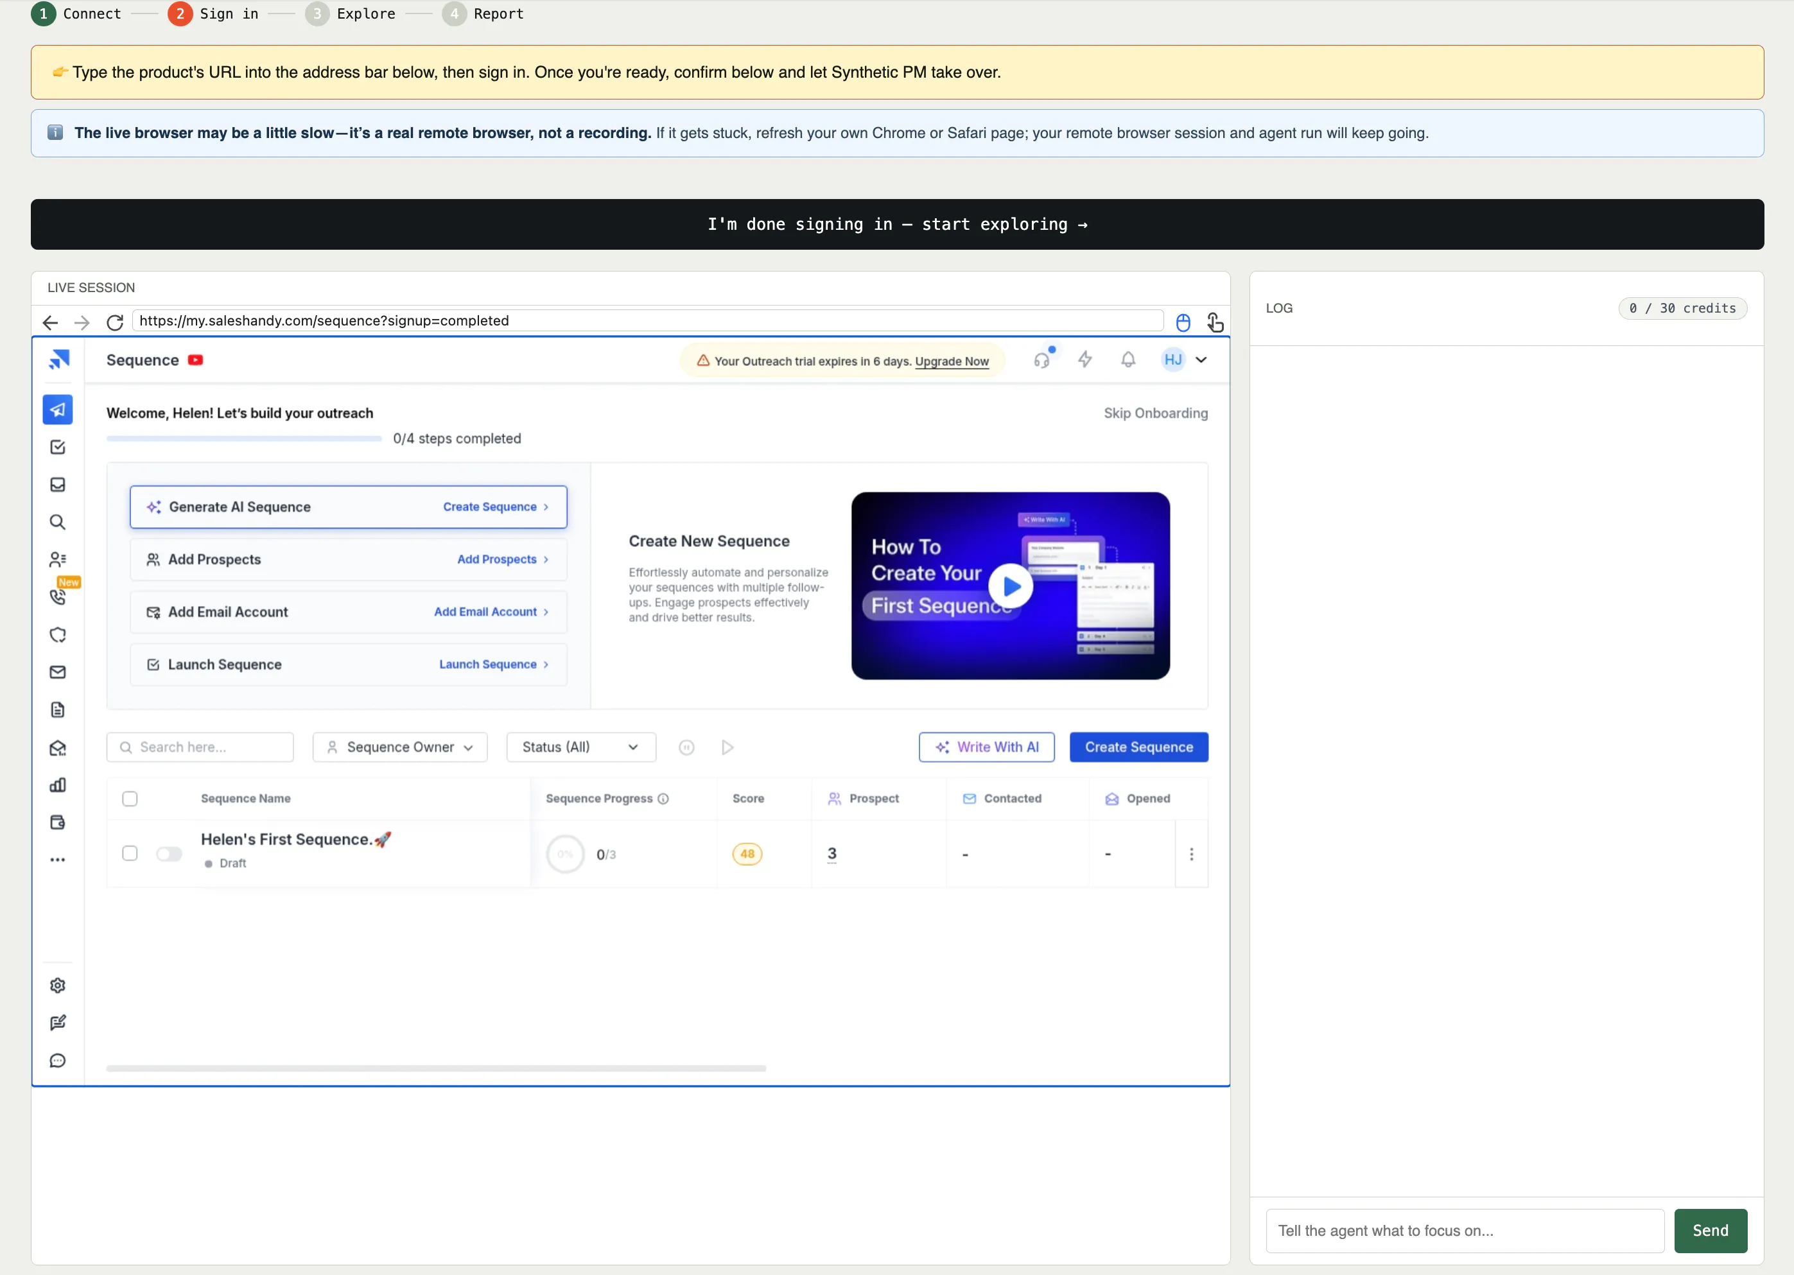This screenshot has height=1275, width=1794.
Task: Click the HJ profile avatar
Action: [x=1173, y=360]
